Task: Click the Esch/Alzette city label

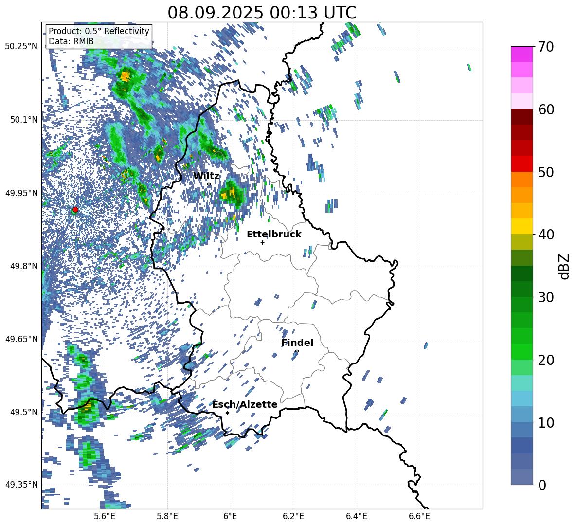Action: coord(245,404)
